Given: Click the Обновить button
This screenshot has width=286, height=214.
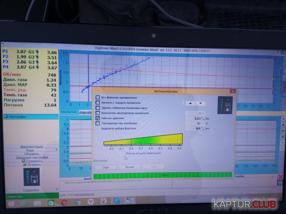Looking at the screenshot, I should coord(31,154).
